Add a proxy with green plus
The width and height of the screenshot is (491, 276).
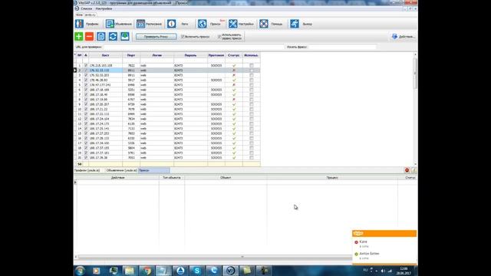coord(78,36)
